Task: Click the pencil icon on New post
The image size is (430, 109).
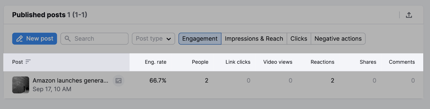Action: click(x=20, y=39)
